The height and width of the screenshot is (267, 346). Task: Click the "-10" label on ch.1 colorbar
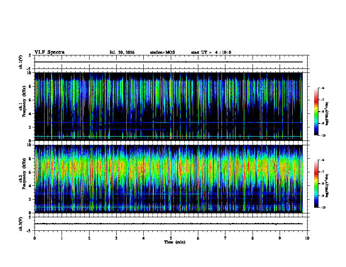323,136
